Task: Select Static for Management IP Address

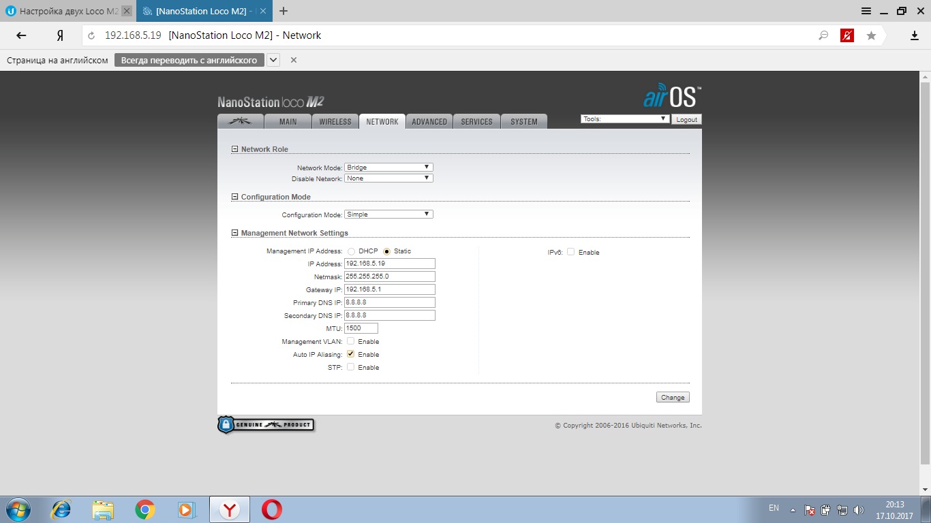Action: [386, 251]
